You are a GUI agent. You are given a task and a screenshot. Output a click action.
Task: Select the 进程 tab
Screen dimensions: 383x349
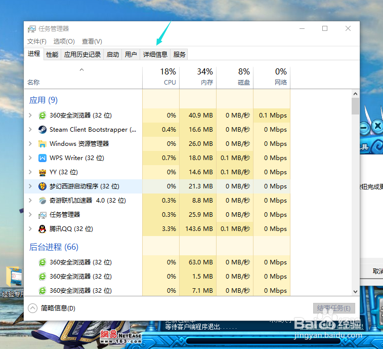(34, 54)
